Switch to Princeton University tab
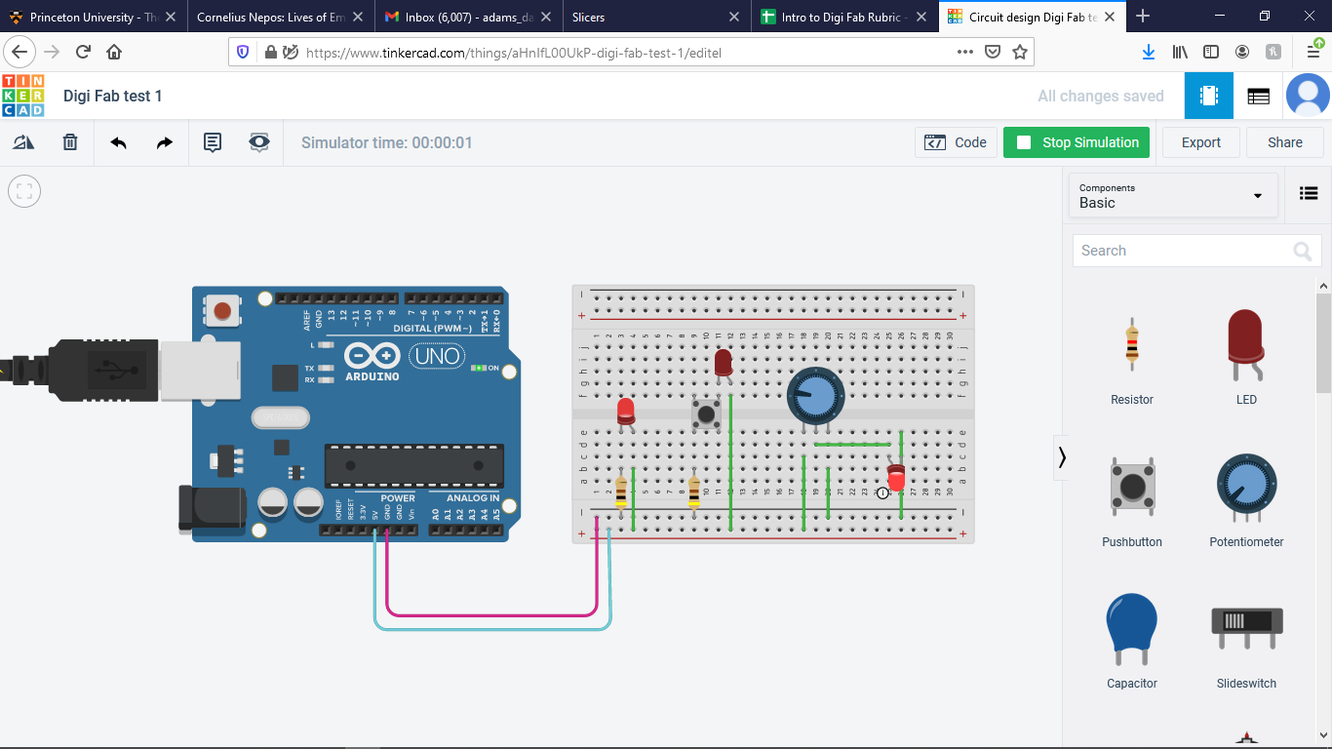Screen dimensions: 1332x749 click(94, 17)
